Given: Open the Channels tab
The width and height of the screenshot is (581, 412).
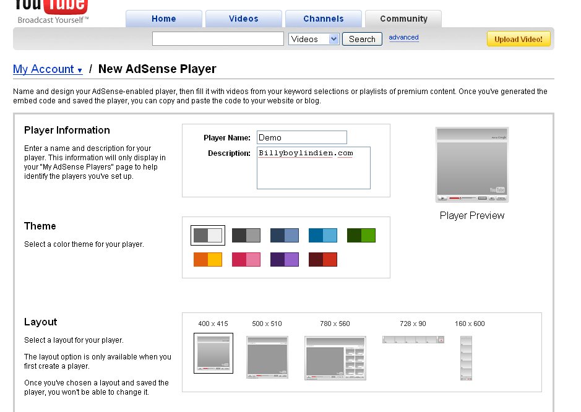Looking at the screenshot, I should click(324, 19).
